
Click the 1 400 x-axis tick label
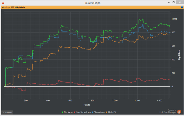pos(160,100)
